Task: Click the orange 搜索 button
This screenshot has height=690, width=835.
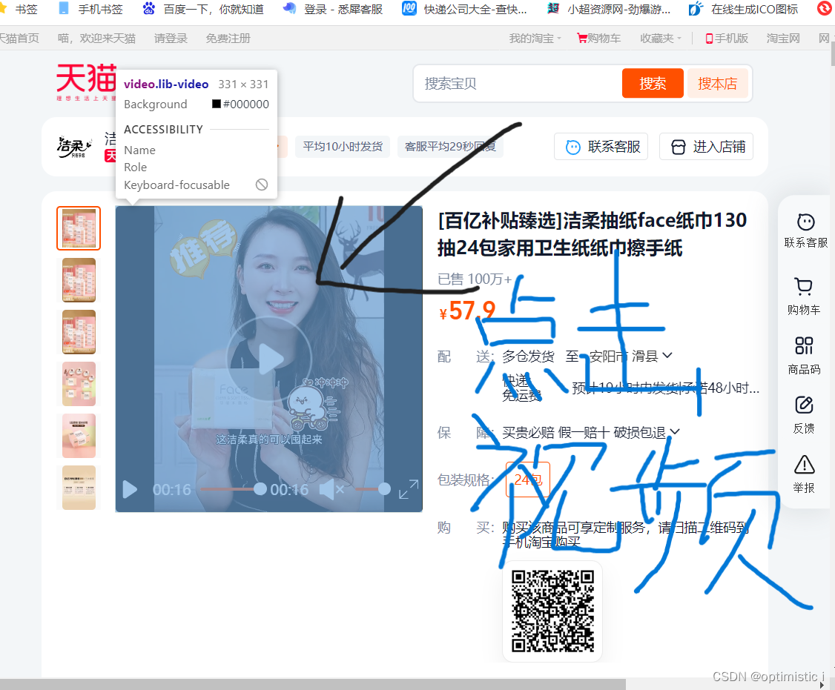Action: [x=653, y=84]
